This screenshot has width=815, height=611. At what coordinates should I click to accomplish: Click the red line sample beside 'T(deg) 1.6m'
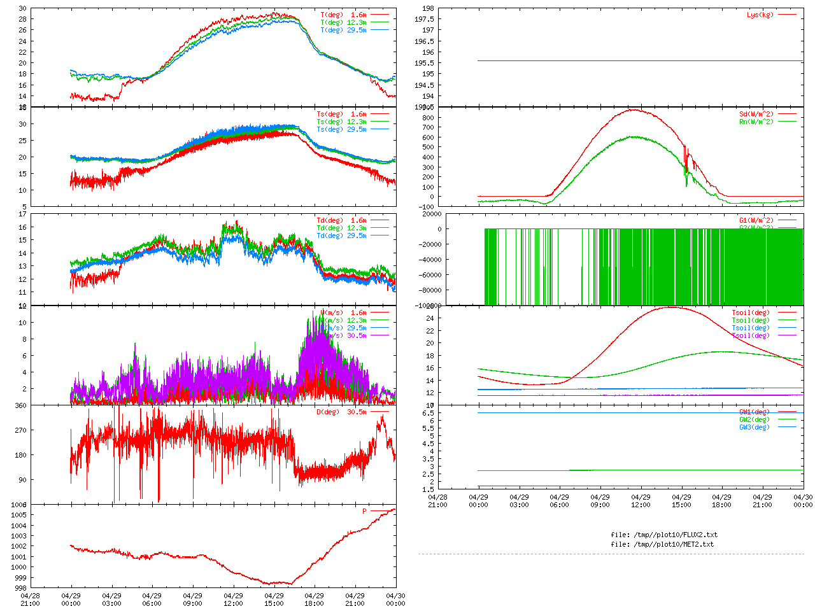pos(380,15)
